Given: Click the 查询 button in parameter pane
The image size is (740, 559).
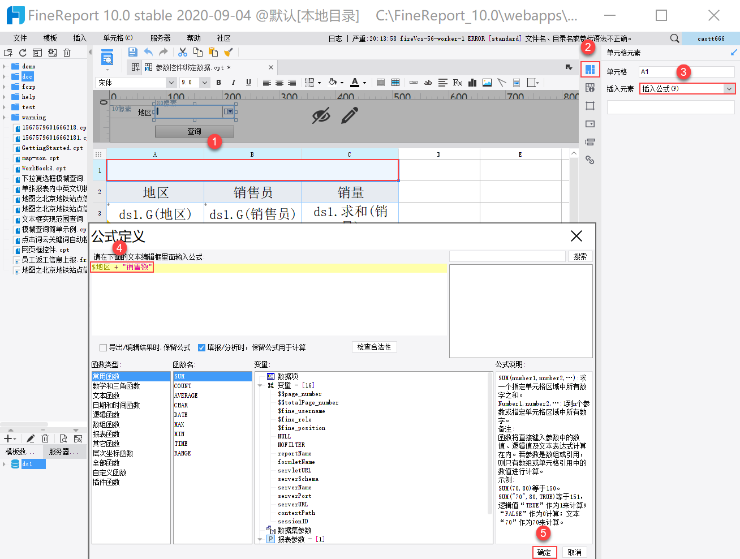Looking at the screenshot, I should (x=195, y=131).
